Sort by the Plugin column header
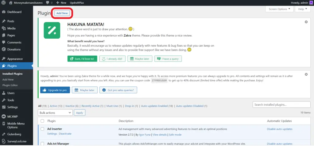The height and width of the screenshot is (146, 314). [x=52, y=121]
